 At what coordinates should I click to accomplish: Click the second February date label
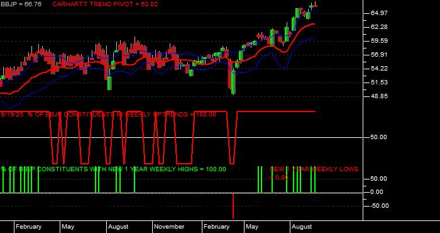click(217, 227)
